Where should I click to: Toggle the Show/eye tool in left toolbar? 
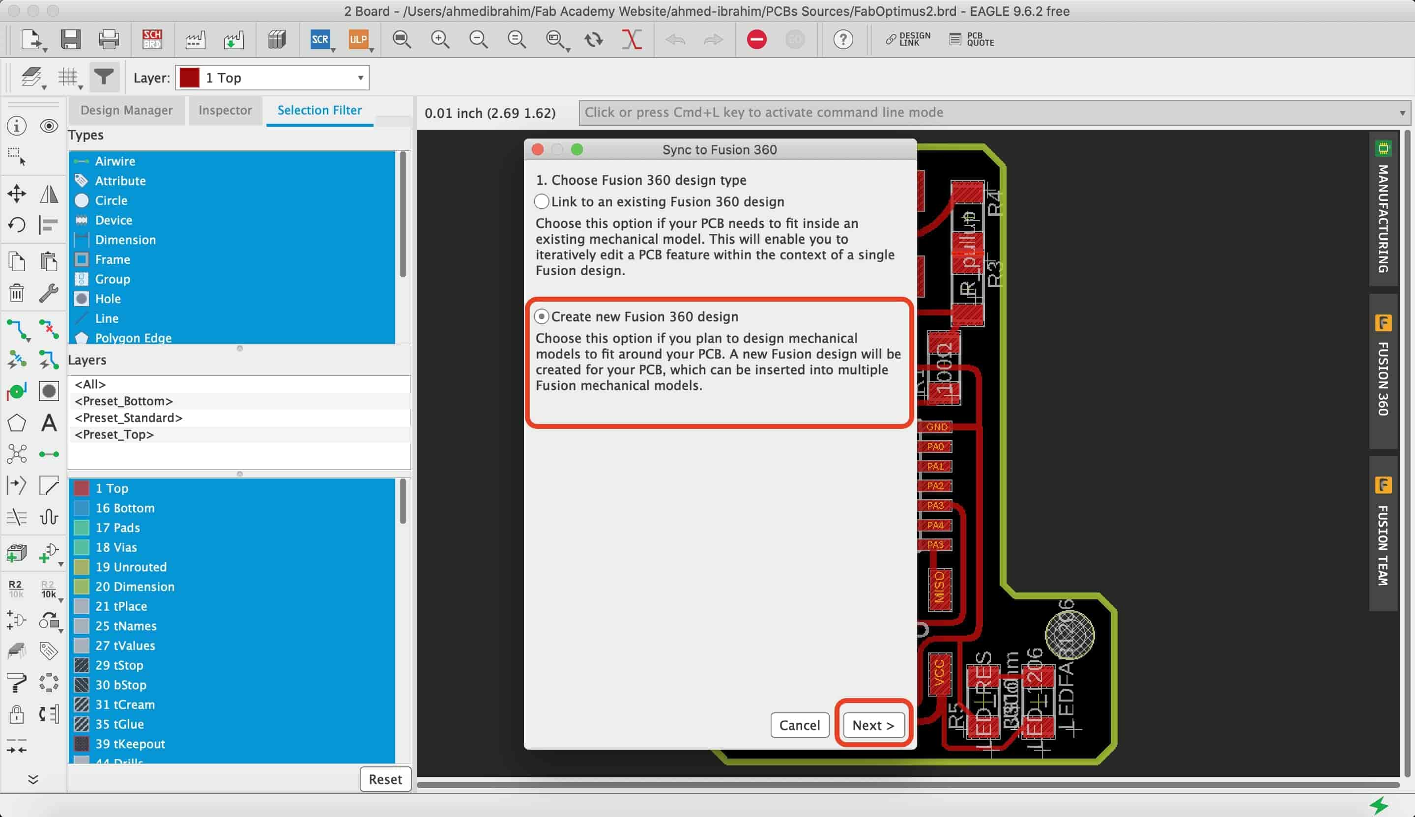tap(49, 126)
